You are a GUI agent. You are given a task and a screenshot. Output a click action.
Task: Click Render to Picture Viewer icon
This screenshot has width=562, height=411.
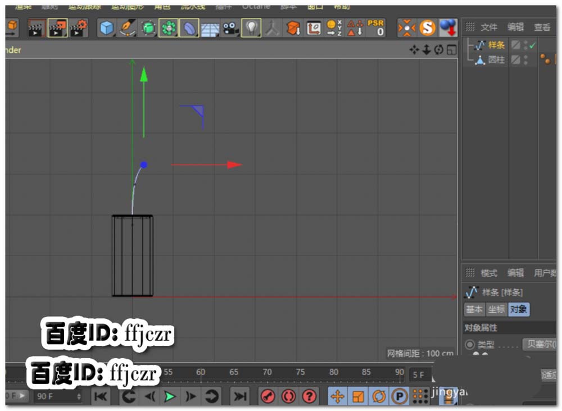58,28
